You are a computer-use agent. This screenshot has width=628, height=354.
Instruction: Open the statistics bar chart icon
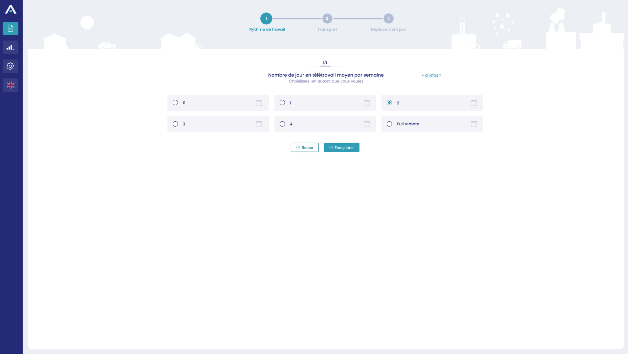[x=11, y=47]
